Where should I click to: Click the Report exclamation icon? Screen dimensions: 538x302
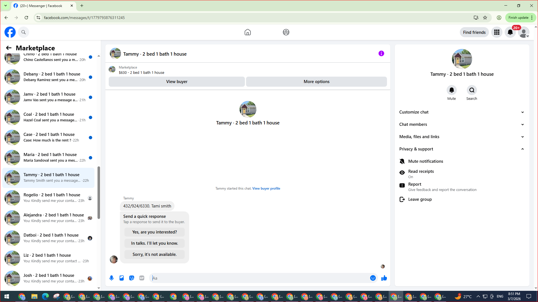point(402,185)
